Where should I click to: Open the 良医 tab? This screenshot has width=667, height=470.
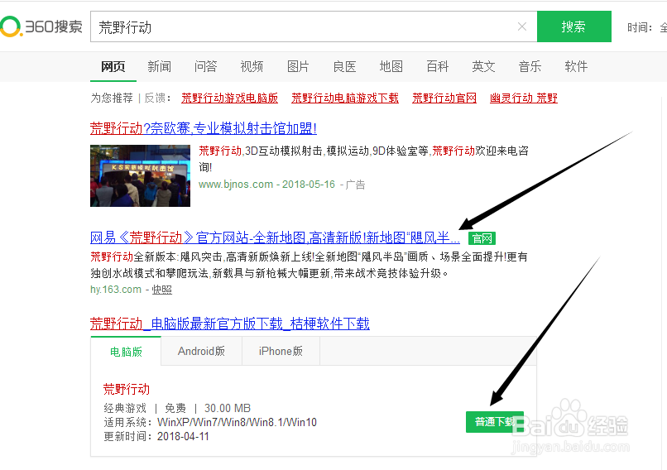344,66
